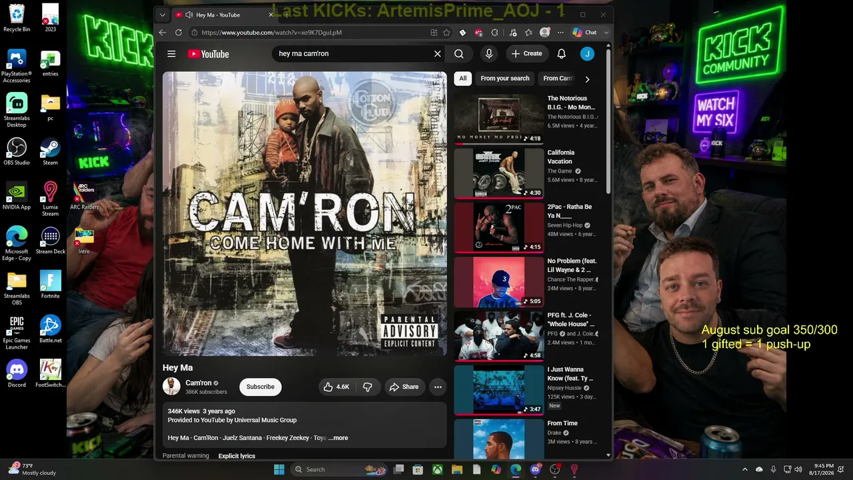The image size is (853, 480).
Task: Expand the video description with ...more
Action: click(x=339, y=438)
